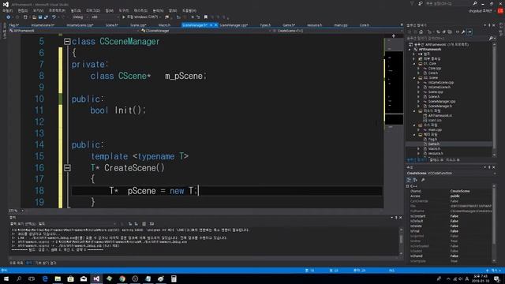Switch to the Scene.cpp editor tab
505x284 pixels.
(138, 24)
